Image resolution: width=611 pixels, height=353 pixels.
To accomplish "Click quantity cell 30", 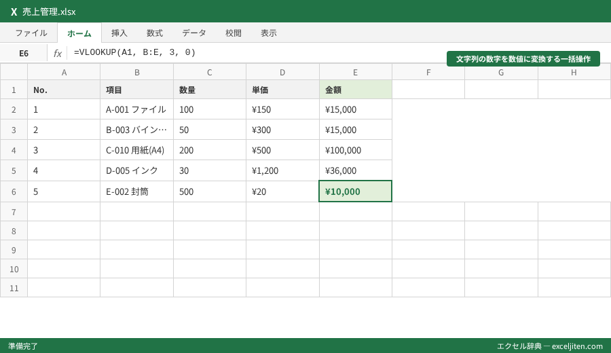I will [210, 170].
